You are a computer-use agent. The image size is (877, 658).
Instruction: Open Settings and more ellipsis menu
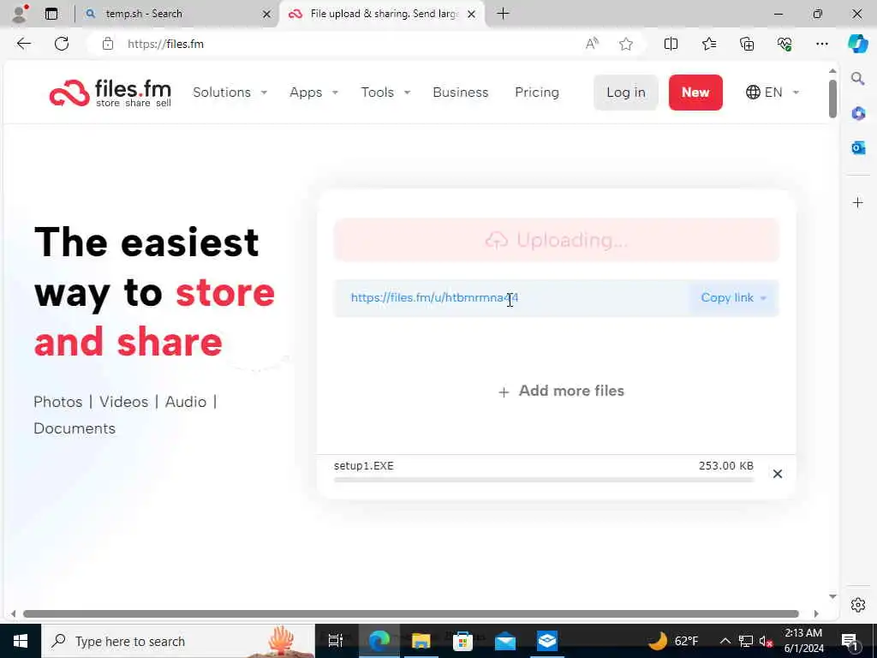pos(821,44)
